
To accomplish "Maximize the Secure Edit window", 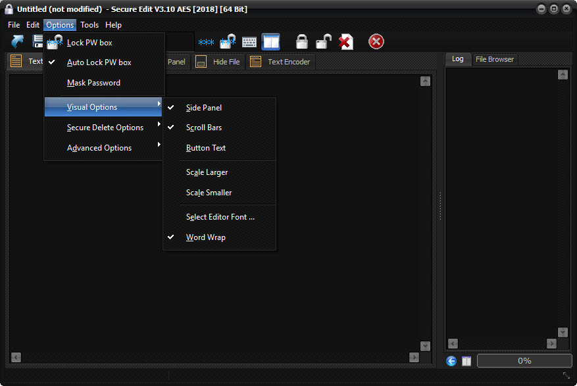I will (x=554, y=9).
